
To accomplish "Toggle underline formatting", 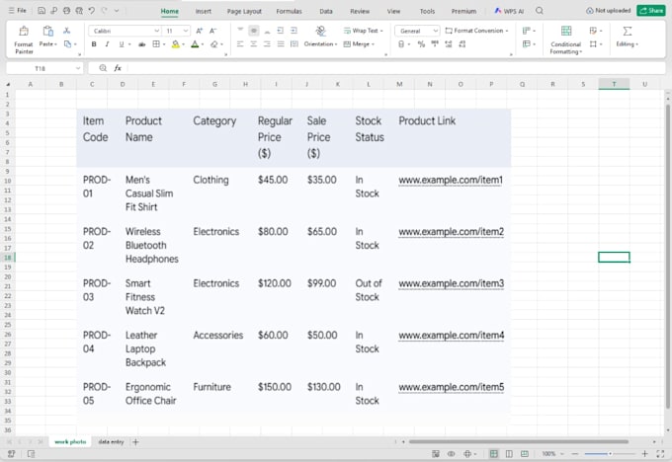I will pos(122,44).
